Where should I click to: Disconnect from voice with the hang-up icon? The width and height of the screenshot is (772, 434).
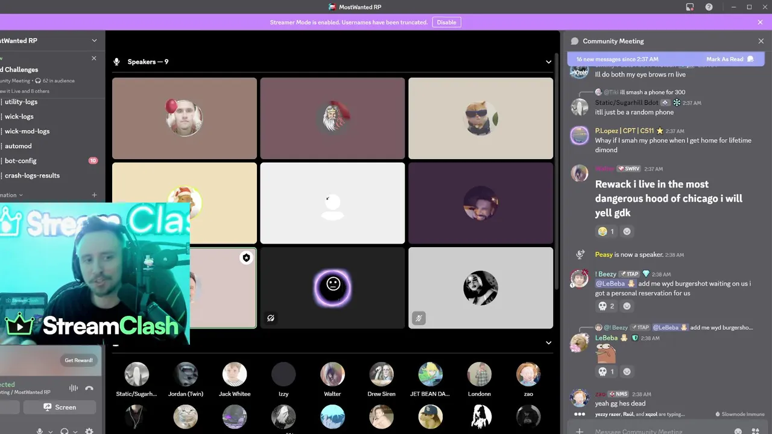[89, 388]
